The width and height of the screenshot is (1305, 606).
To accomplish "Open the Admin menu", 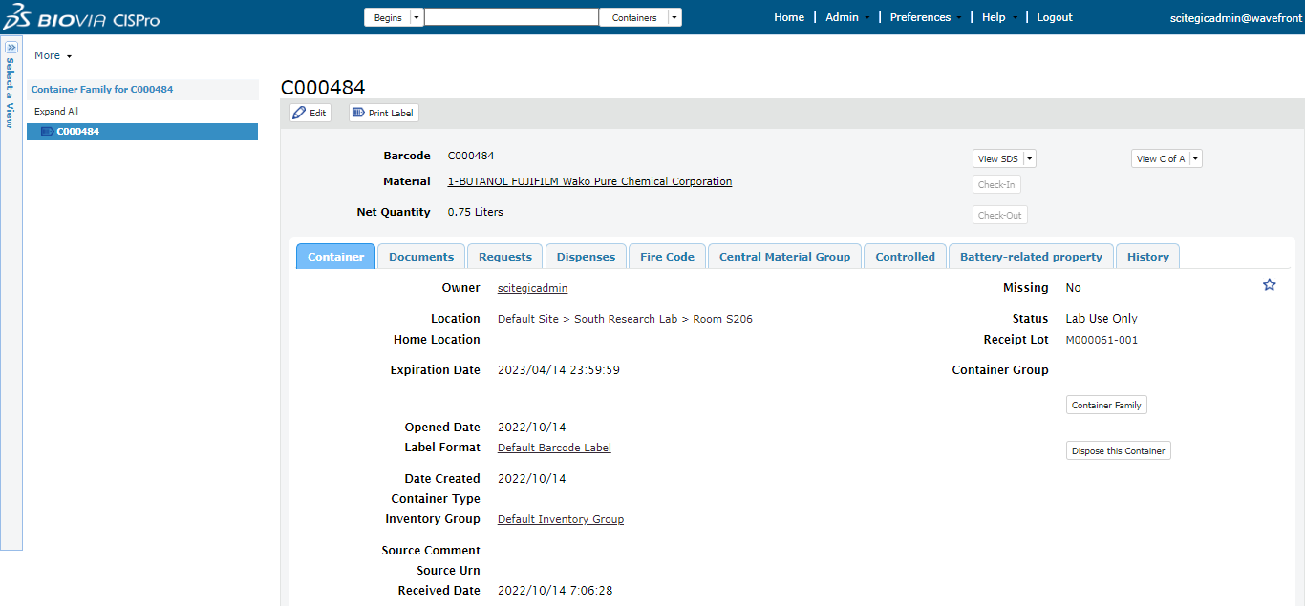I will pyautogui.click(x=842, y=17).
